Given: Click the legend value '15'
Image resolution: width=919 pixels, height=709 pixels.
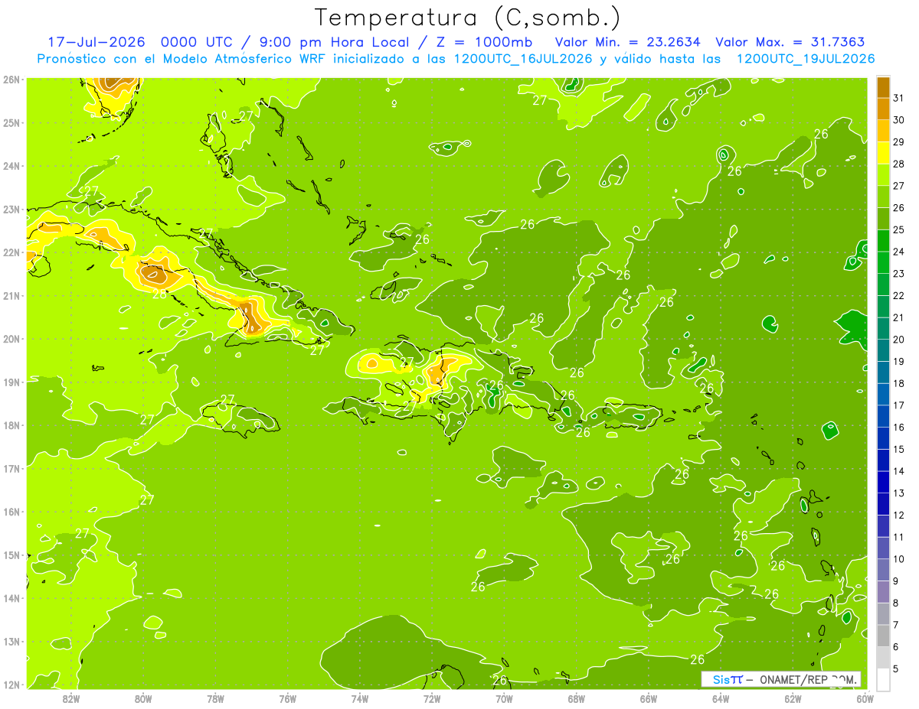Looking at the screenshot, I should [900, 449].
